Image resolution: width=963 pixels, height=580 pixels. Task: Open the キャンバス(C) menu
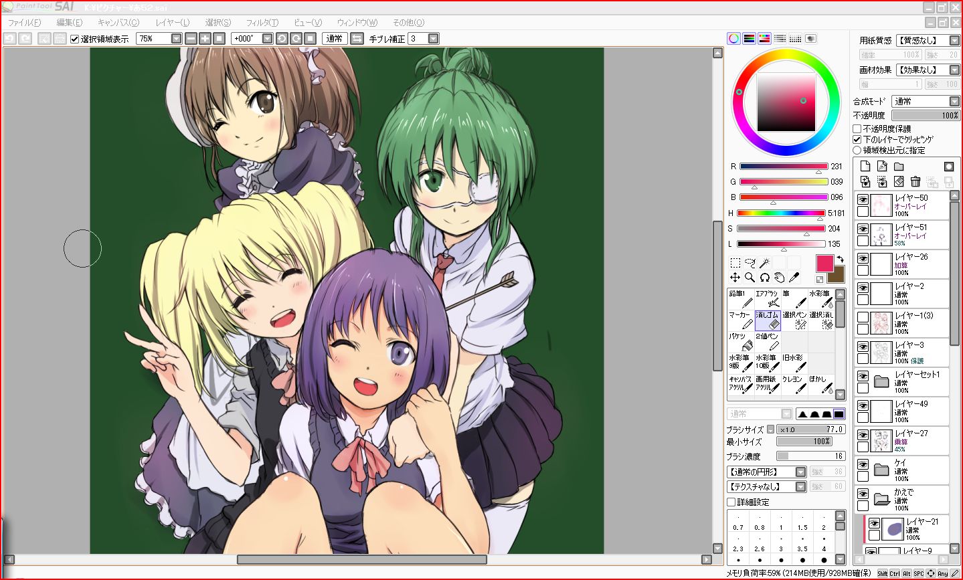pos(118,23)
